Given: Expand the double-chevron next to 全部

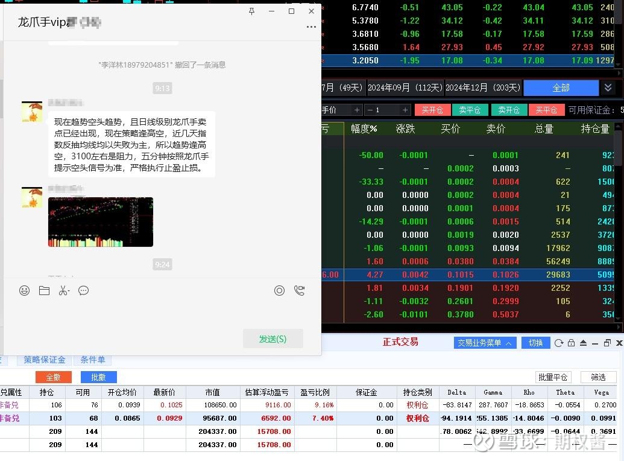Looking at the screenshot, I should click(x=609, y=87).
